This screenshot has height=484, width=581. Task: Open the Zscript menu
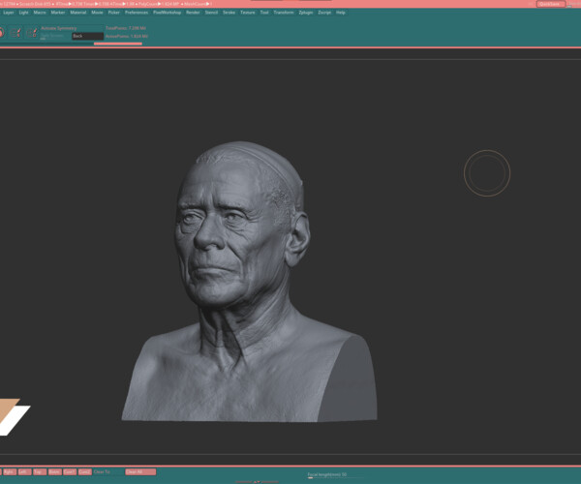coord(324,13)
